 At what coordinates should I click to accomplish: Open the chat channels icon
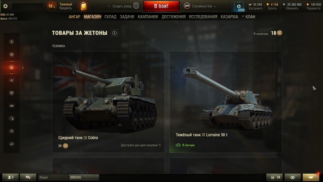pos(28,177)
